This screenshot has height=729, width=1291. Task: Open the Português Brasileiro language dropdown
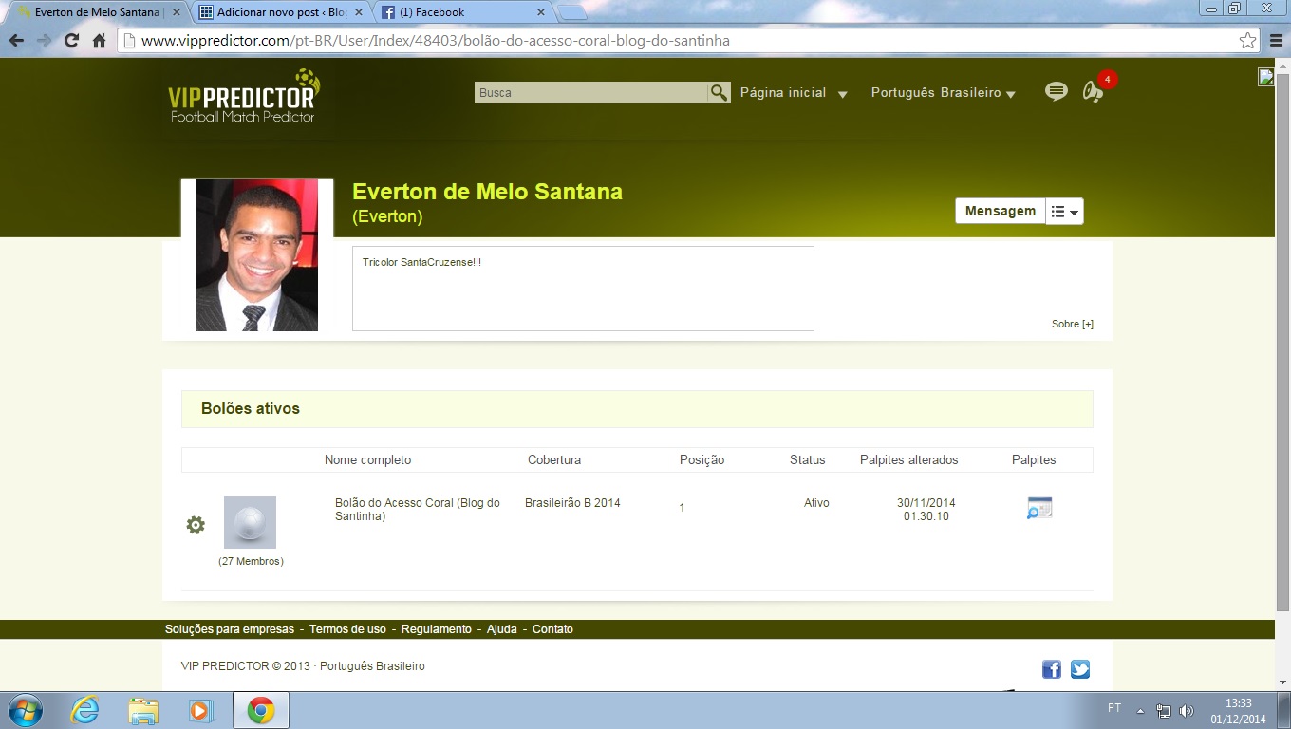(944, 93)
